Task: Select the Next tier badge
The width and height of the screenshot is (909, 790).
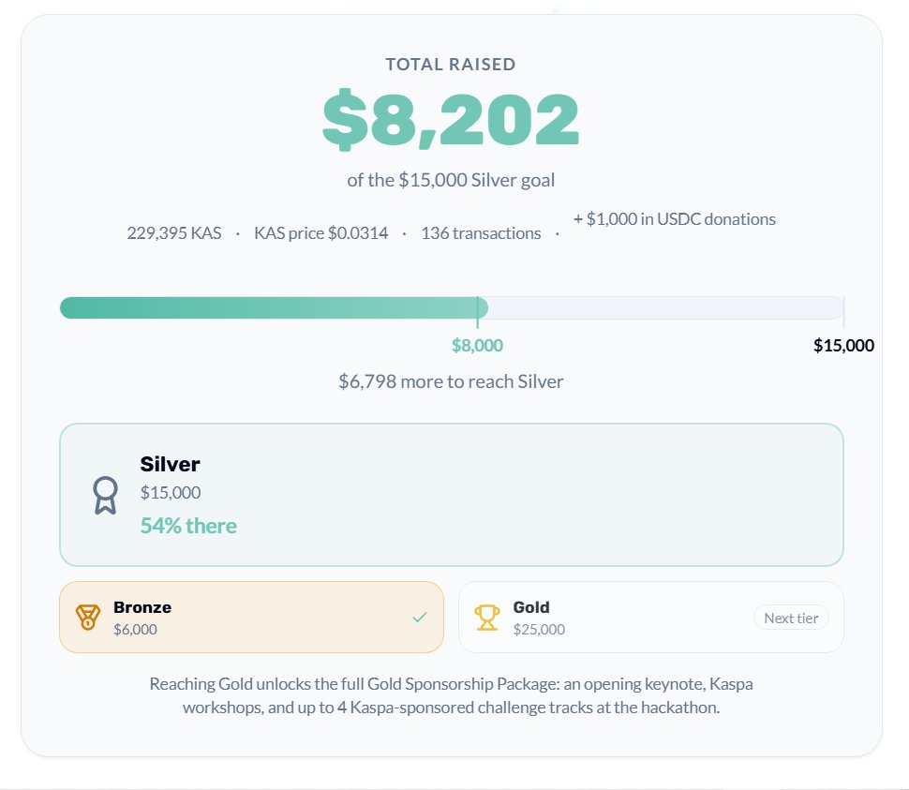Action: 791,618
